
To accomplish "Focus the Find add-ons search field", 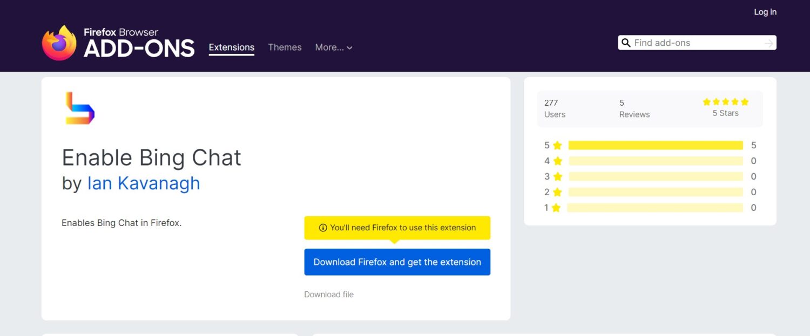I will click(x=697, y=43).
